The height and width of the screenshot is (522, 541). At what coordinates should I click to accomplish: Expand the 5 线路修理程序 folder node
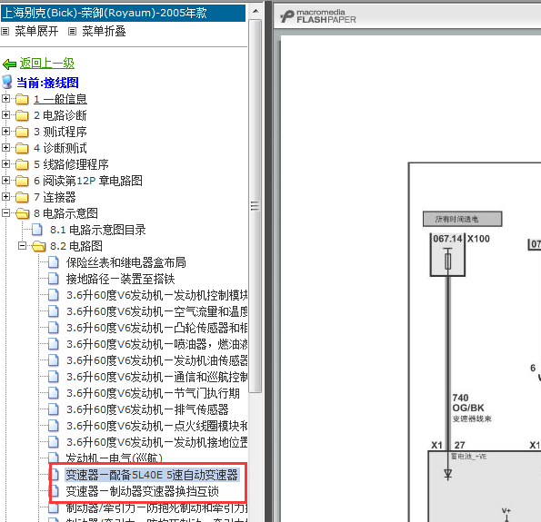click(5, 164)
